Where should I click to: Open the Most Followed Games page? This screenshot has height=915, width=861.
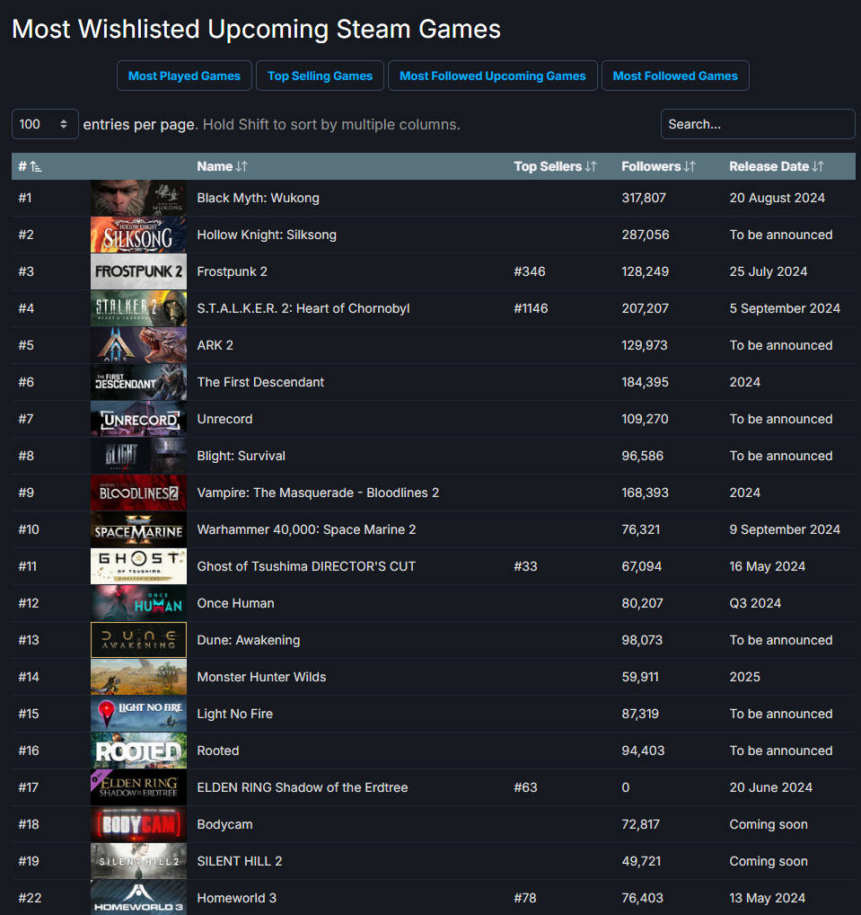point(675,76)
